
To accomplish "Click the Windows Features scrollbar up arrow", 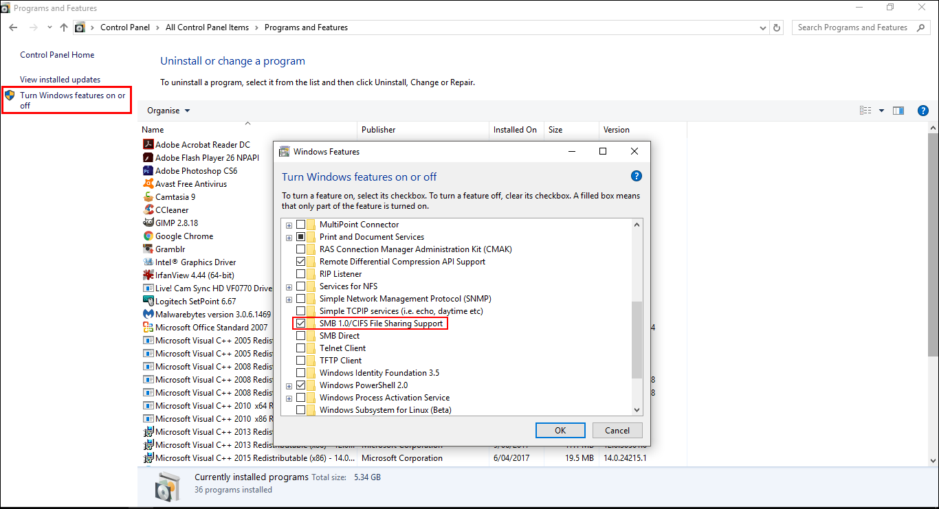I will (x=637, y=225).
